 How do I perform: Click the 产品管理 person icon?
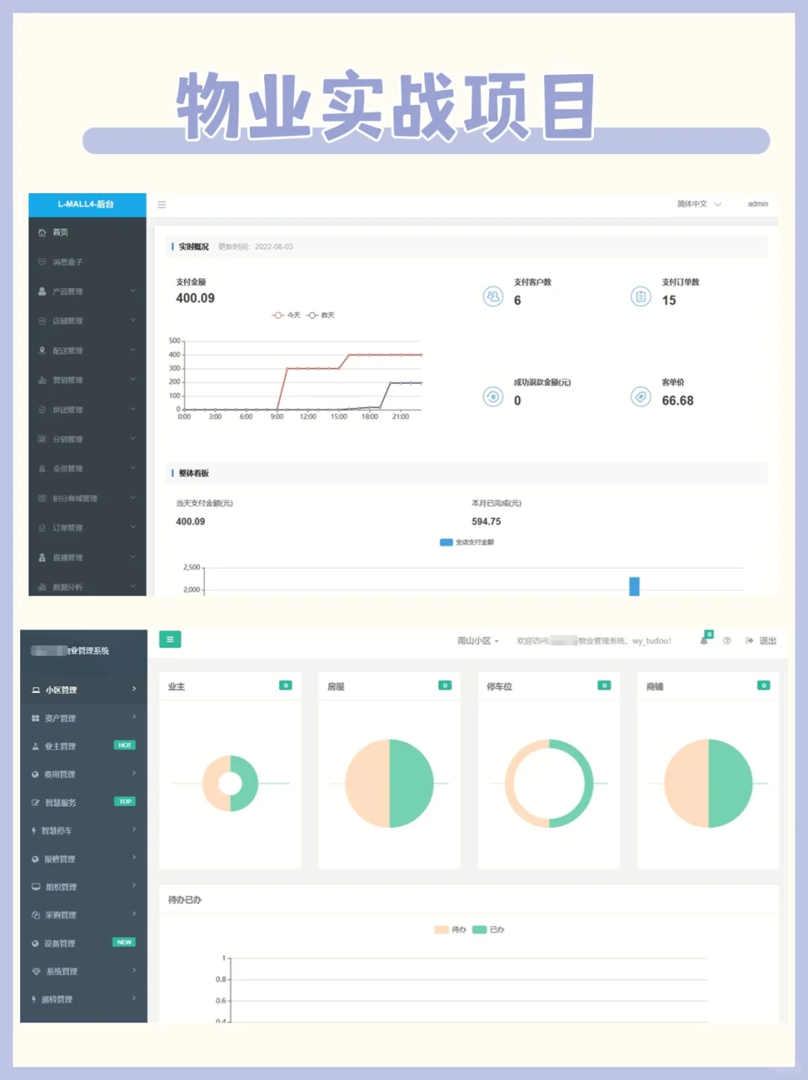(x=42, y=291)
